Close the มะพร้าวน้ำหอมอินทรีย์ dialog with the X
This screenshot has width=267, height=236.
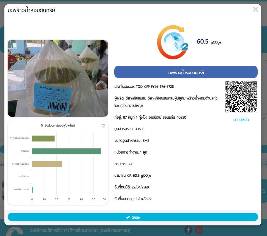tap(255, 9)
